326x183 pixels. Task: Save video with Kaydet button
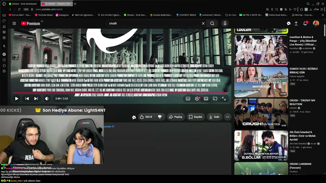(196, 117)
